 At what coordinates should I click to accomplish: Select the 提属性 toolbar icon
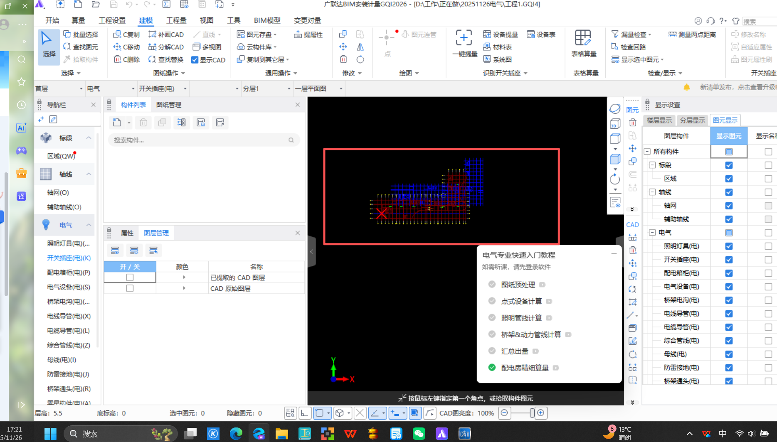tap(308, 34)
